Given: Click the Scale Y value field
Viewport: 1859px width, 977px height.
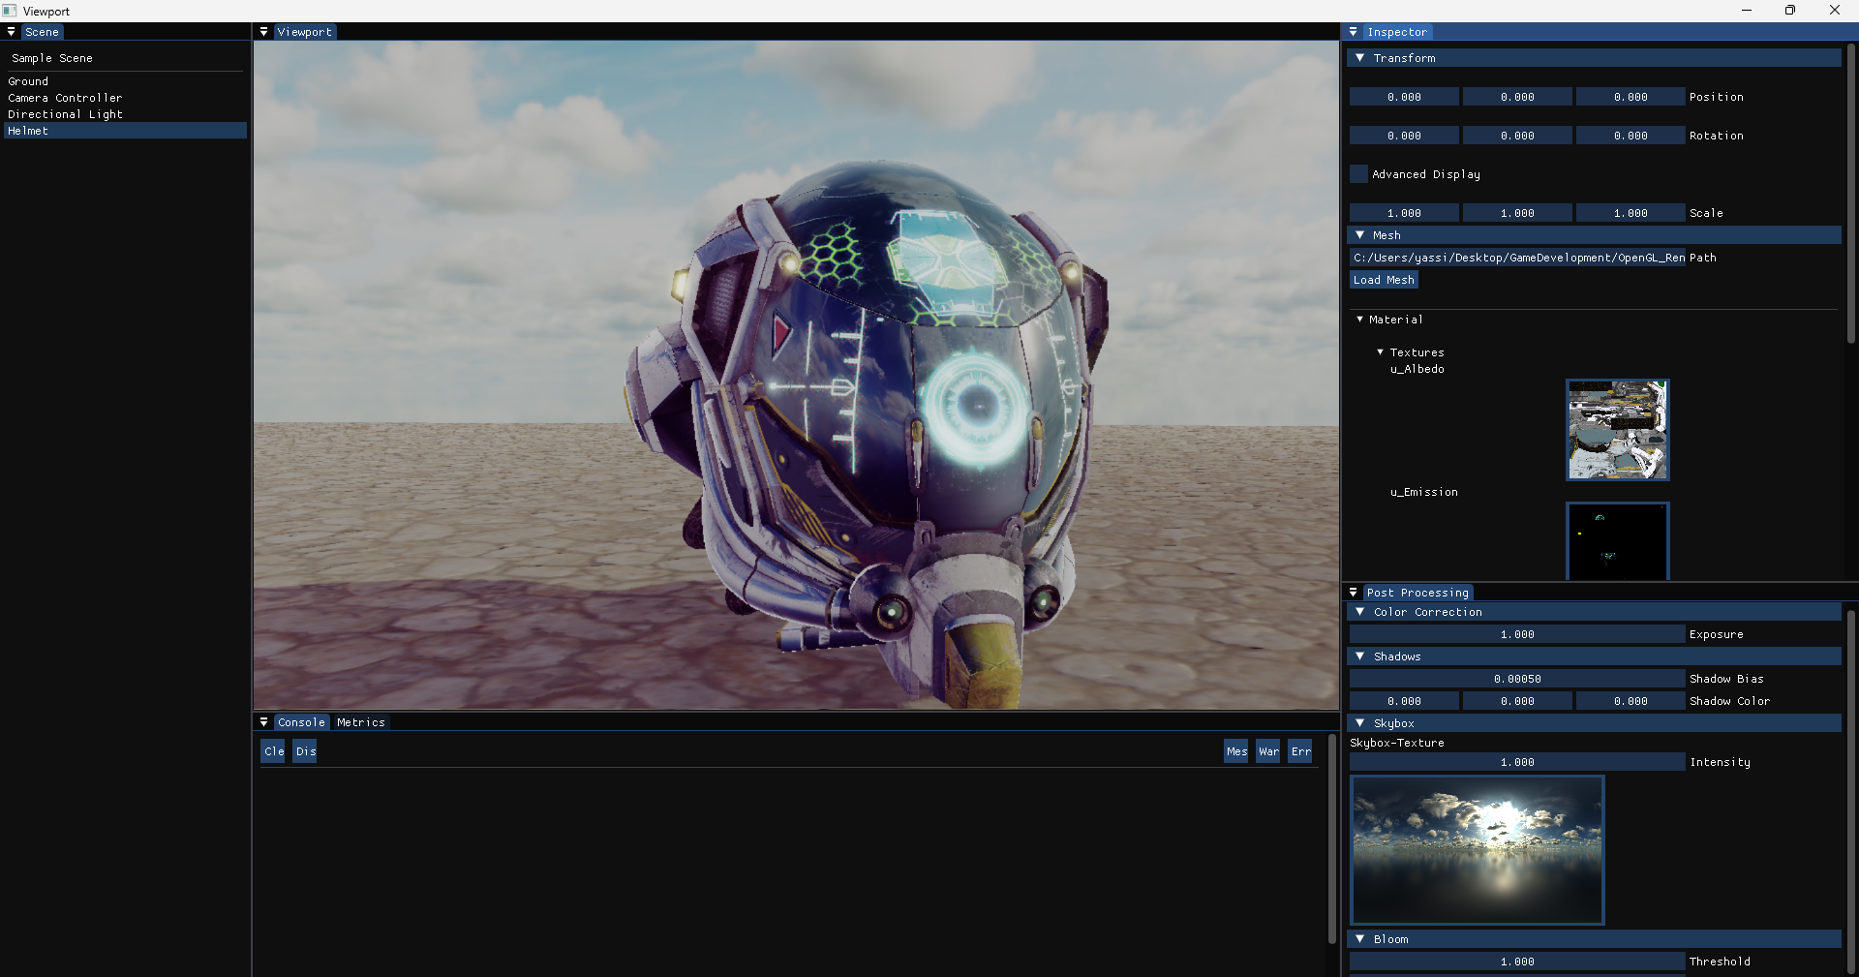Looking at the screenshot, I should 1517,213.
